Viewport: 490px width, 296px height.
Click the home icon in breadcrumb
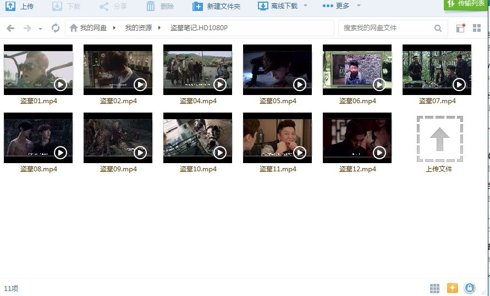tap(74, 28)
